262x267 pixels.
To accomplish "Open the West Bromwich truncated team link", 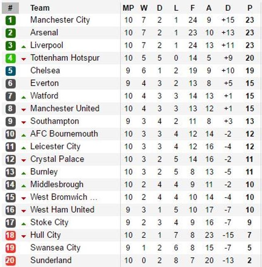I will (64, 197).
